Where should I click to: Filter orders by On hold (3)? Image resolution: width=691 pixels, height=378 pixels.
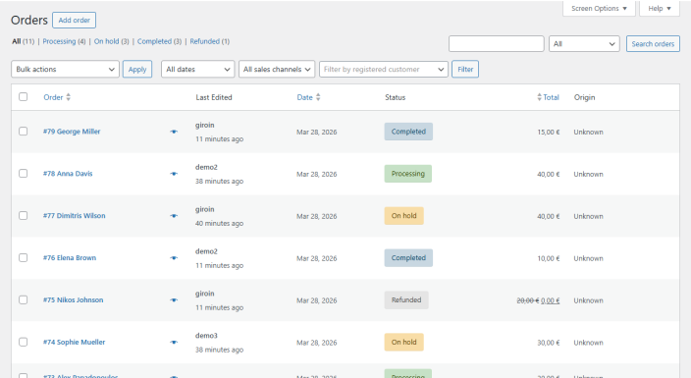pos(111,41)
